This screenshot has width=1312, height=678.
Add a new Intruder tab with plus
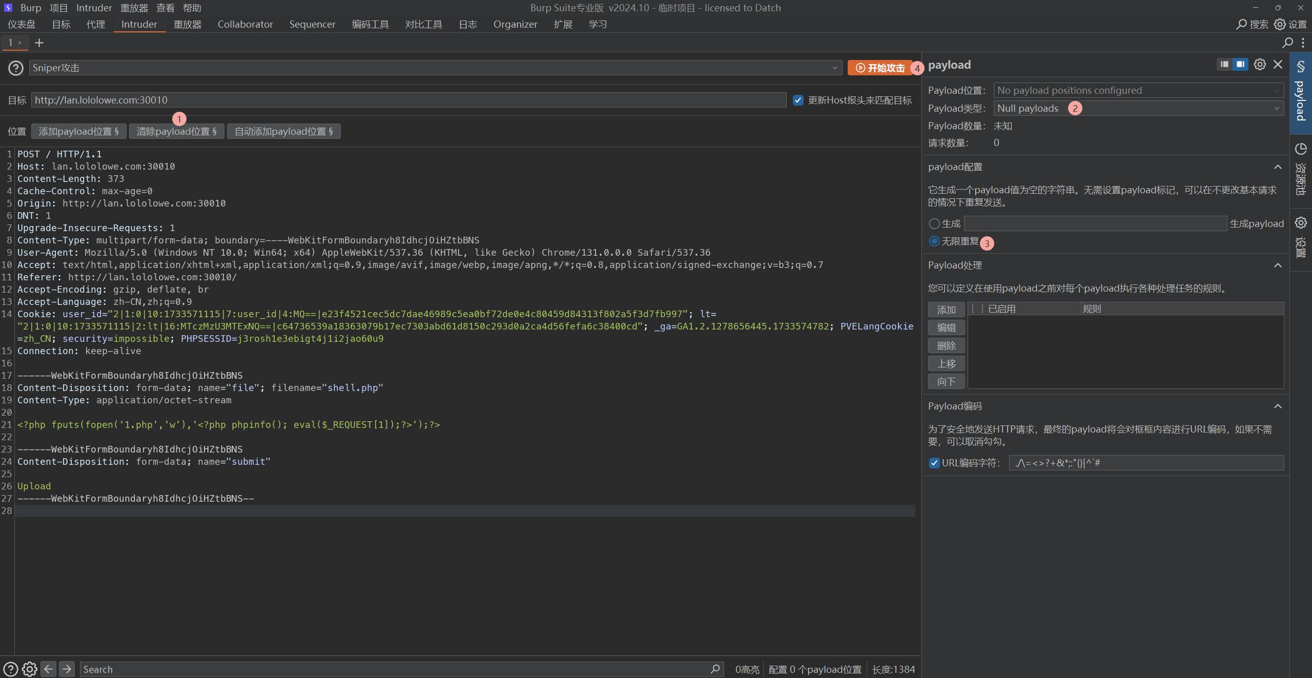point(39,43)
